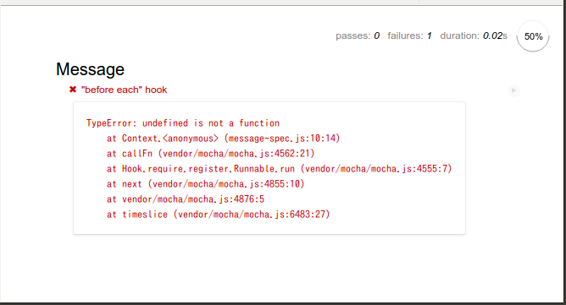Click the red failure X icon
Viewport: 566px width, 305px height.
(x=73, y=90)
